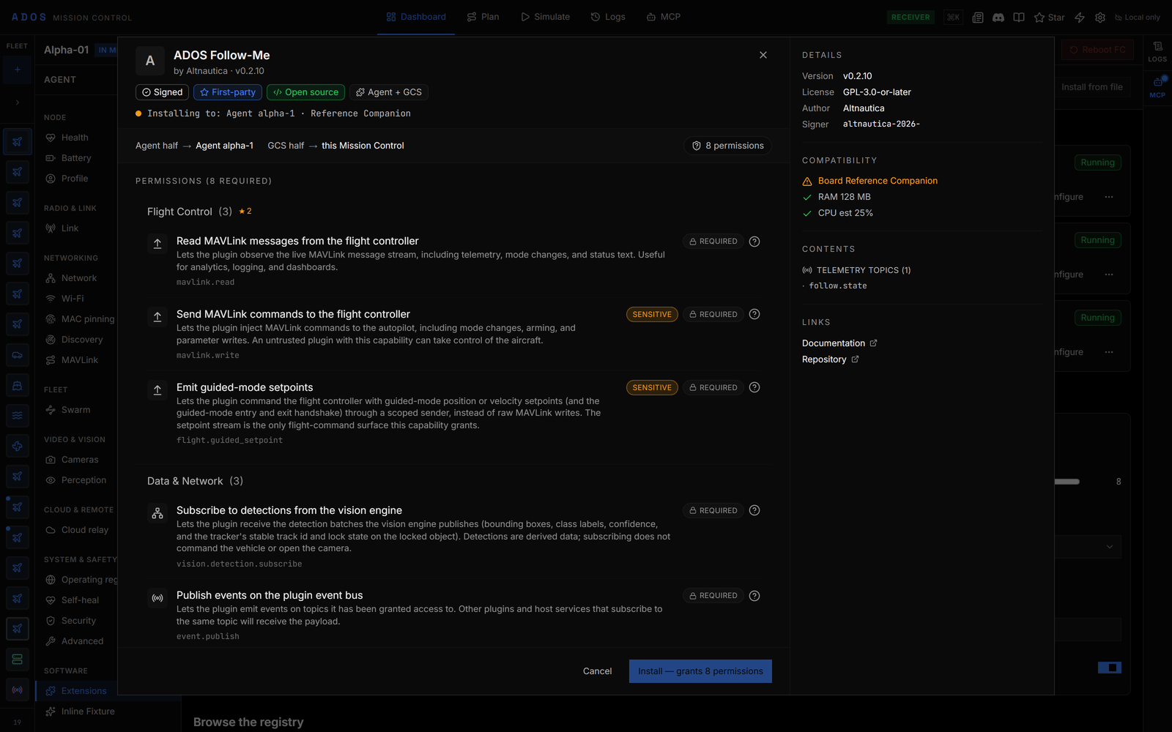Close the ADOS Follow-Me dialog
Screen dimensions: 1172x732
coord(763,55)
